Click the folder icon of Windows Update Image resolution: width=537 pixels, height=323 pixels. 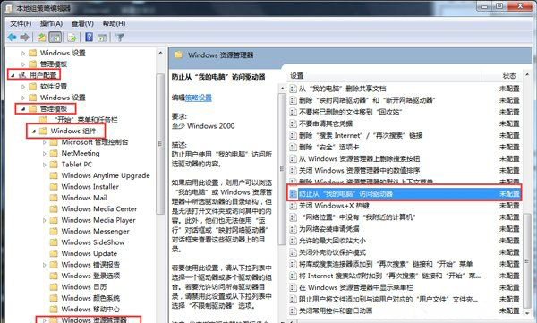point(54,253)
